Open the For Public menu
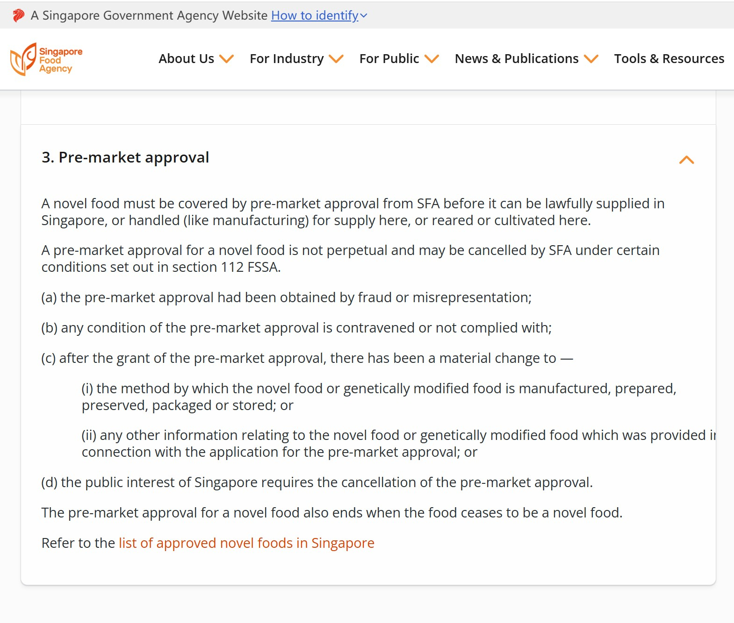Image resolution: width=734 pixels, height=623 pixels. click(x=389, y=59)
